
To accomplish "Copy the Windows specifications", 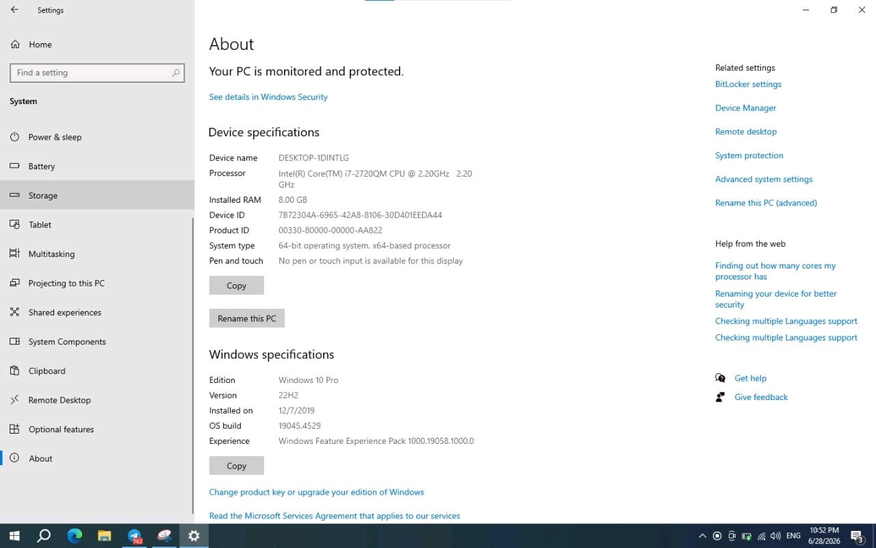I will [x=236, y=466].
